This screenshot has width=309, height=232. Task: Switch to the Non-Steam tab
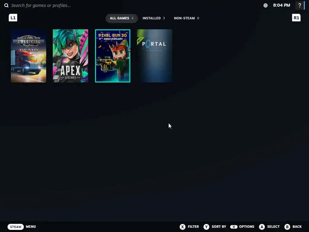pyautogui.click(x=186, y=18)
